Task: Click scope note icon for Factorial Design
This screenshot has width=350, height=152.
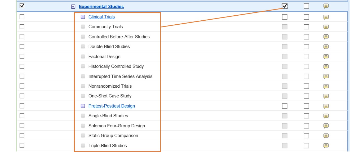Action: [x=326, y=56]
